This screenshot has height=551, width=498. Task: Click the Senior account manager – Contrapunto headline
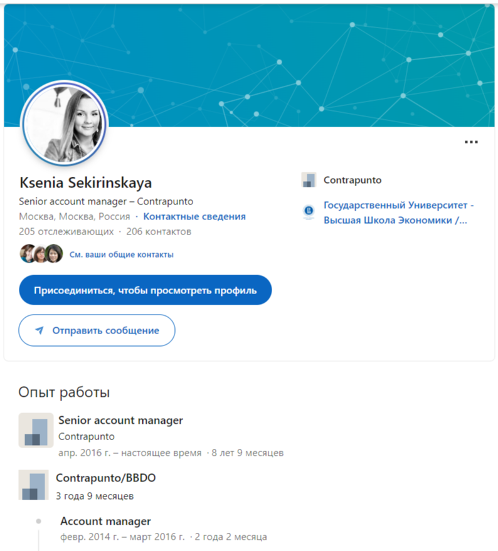(106, 201)
